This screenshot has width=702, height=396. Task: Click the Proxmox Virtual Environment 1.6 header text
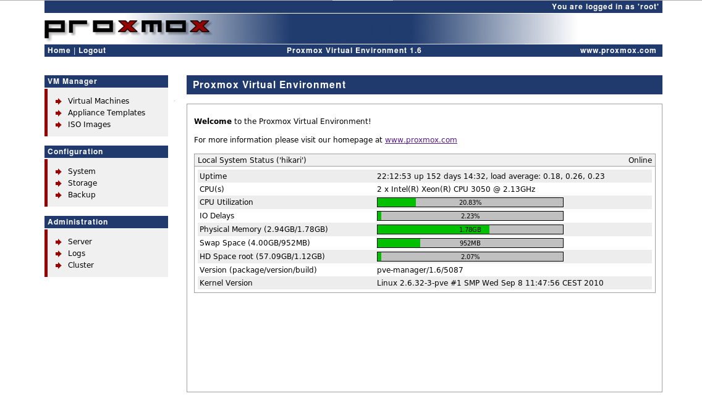point(353,51)
